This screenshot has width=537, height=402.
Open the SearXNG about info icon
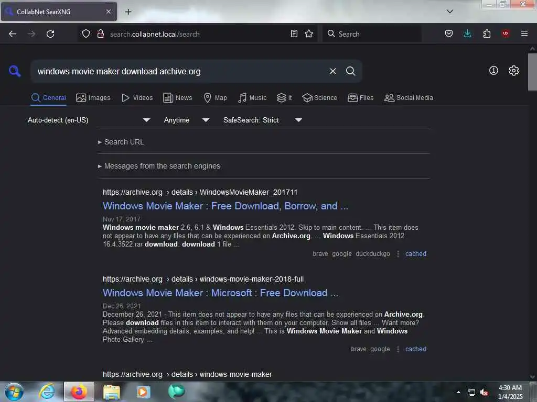(493, 71)
